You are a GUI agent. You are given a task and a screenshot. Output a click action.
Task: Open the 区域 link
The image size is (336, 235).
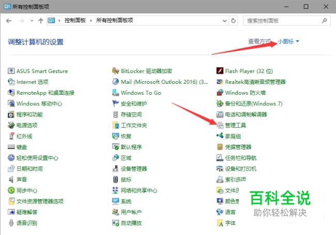point(126,158)
